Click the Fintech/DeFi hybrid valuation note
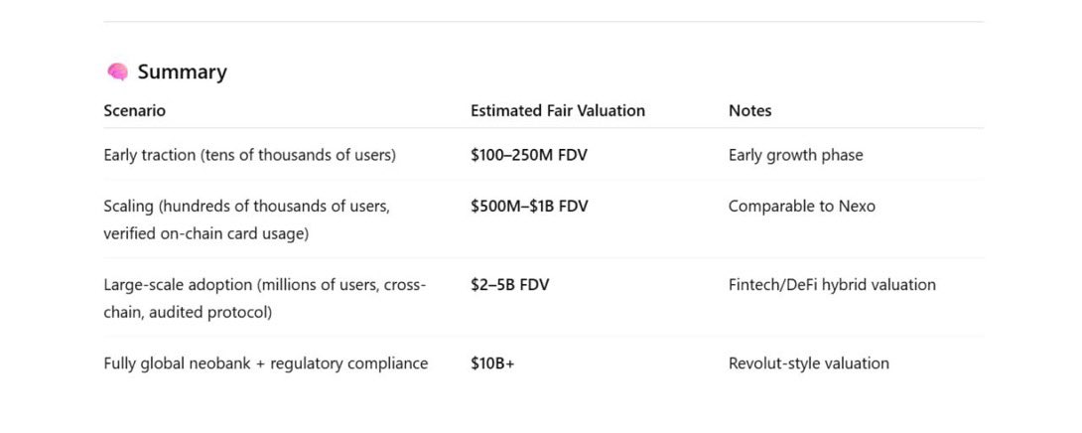 832,285
